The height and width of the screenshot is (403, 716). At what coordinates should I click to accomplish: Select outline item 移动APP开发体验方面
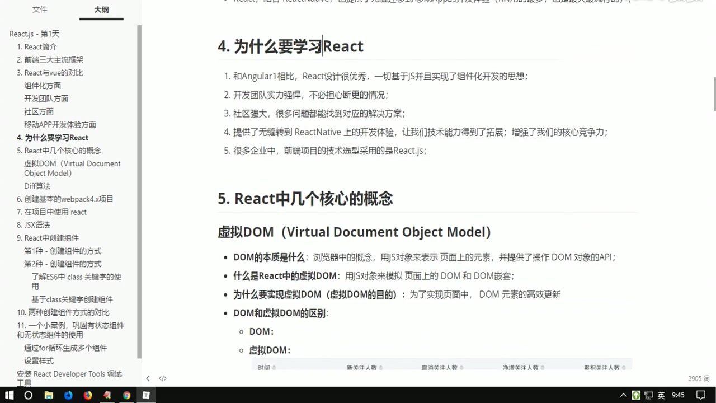tap(60, 124)
